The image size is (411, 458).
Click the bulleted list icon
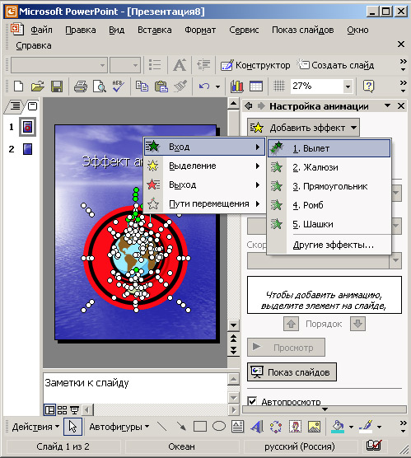point(155,65)
